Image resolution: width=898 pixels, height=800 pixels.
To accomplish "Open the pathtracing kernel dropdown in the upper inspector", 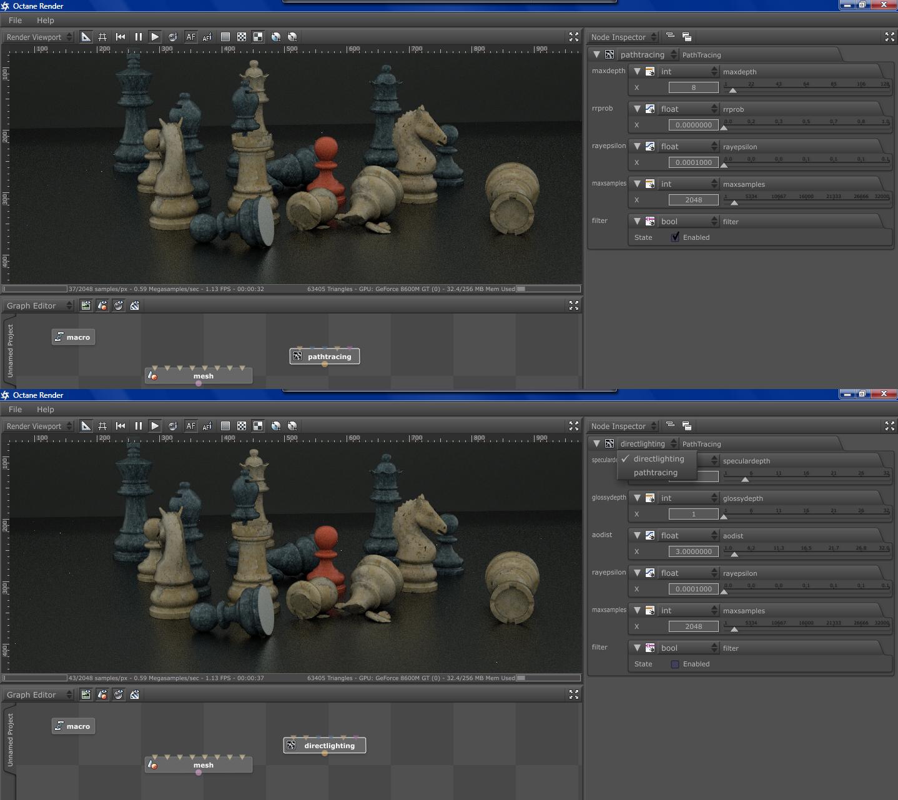I will coord(648,54).
